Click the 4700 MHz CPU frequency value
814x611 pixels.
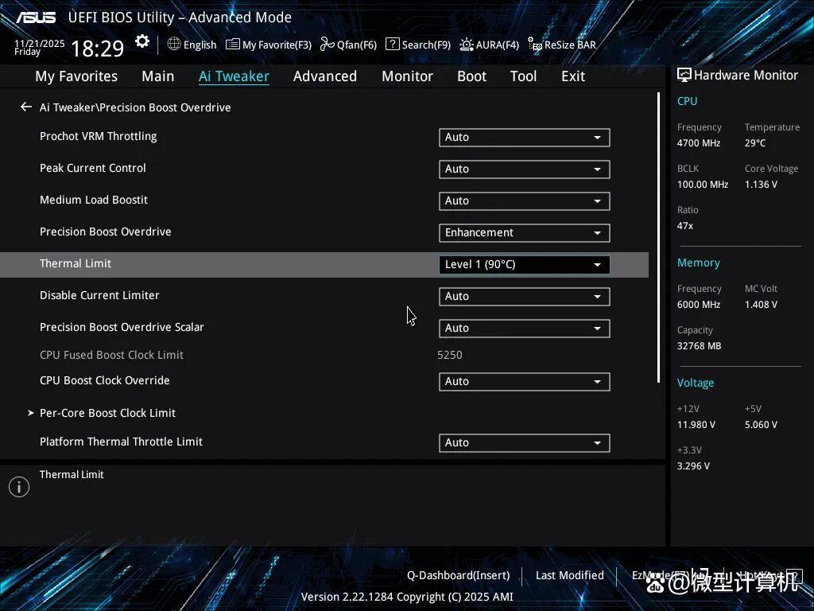point(699,143)
